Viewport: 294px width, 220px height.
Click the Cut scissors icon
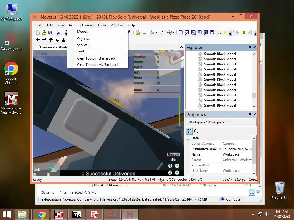click(x=58, y=33)
